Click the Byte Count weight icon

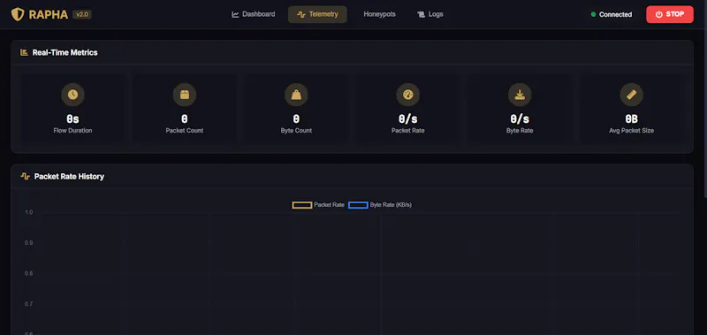point(296,95)
